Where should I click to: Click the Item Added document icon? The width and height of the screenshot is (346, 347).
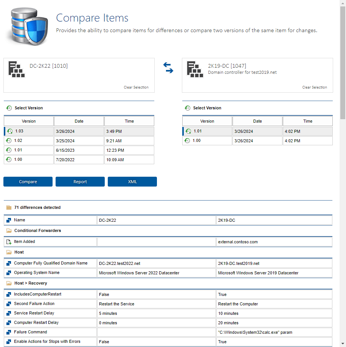tap(9, 242)
